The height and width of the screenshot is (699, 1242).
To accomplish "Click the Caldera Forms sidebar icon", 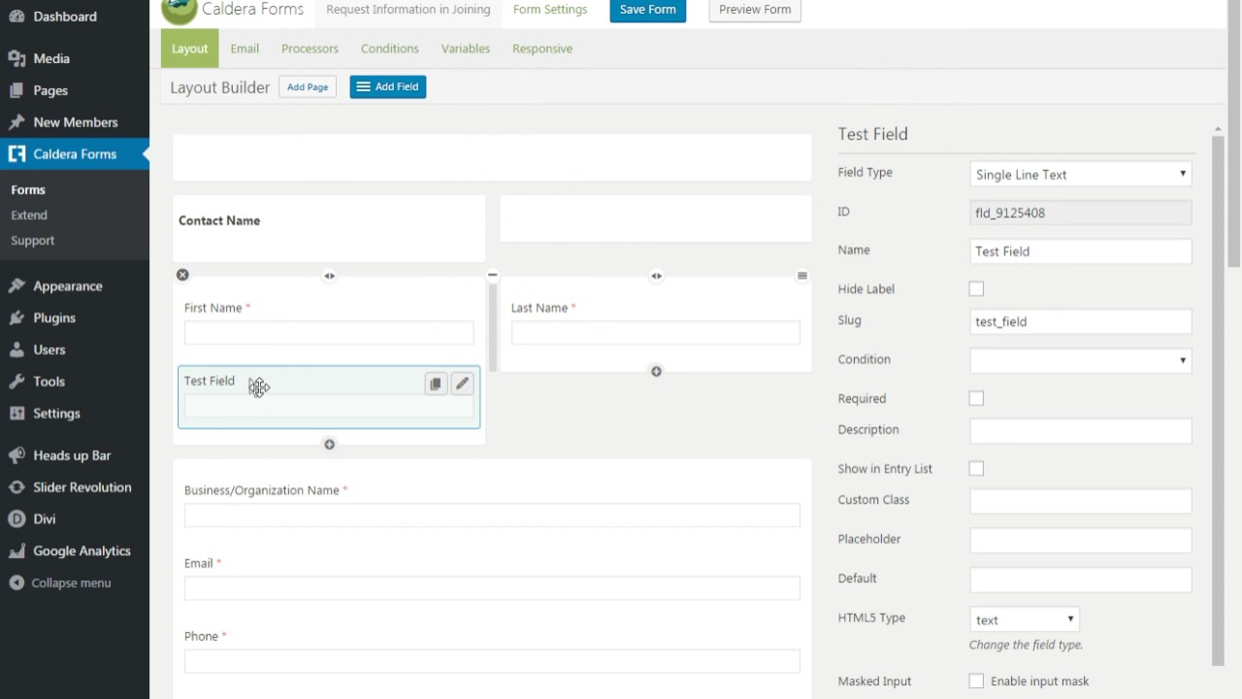I will tap(16, 153).
